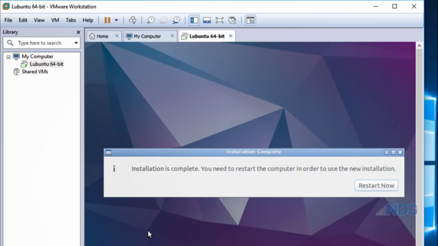This screenshot has width=438, height=246.
Task: Pause the virtual machine via pause icon
Action: click(107, 20)
